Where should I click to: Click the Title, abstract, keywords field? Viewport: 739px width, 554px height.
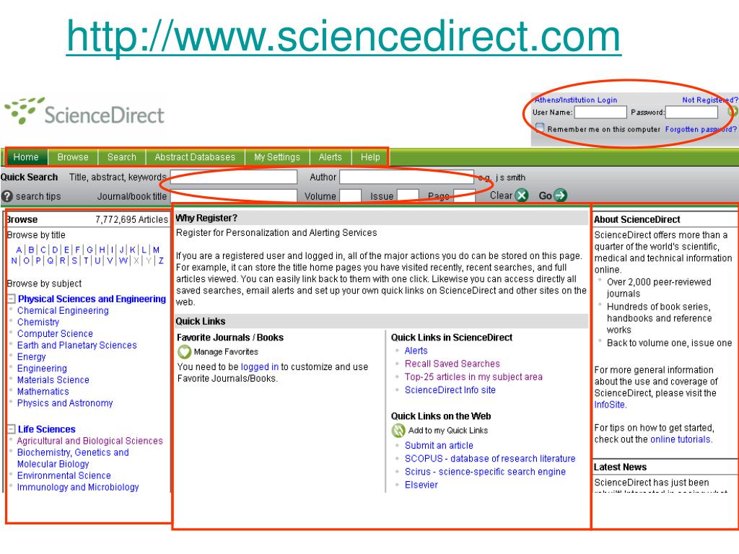[234, 177]
